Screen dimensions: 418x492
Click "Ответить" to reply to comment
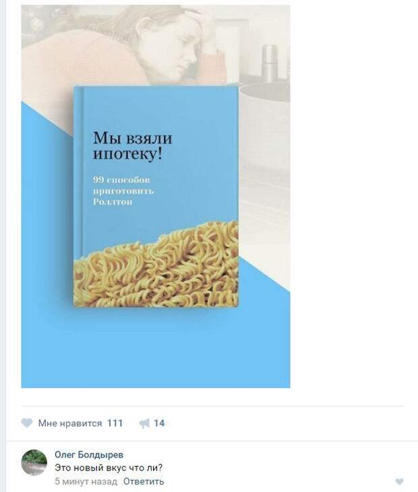click(144, 481)
